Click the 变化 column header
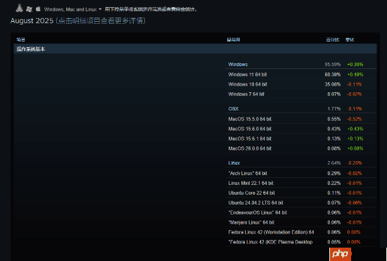 (350, 39)
